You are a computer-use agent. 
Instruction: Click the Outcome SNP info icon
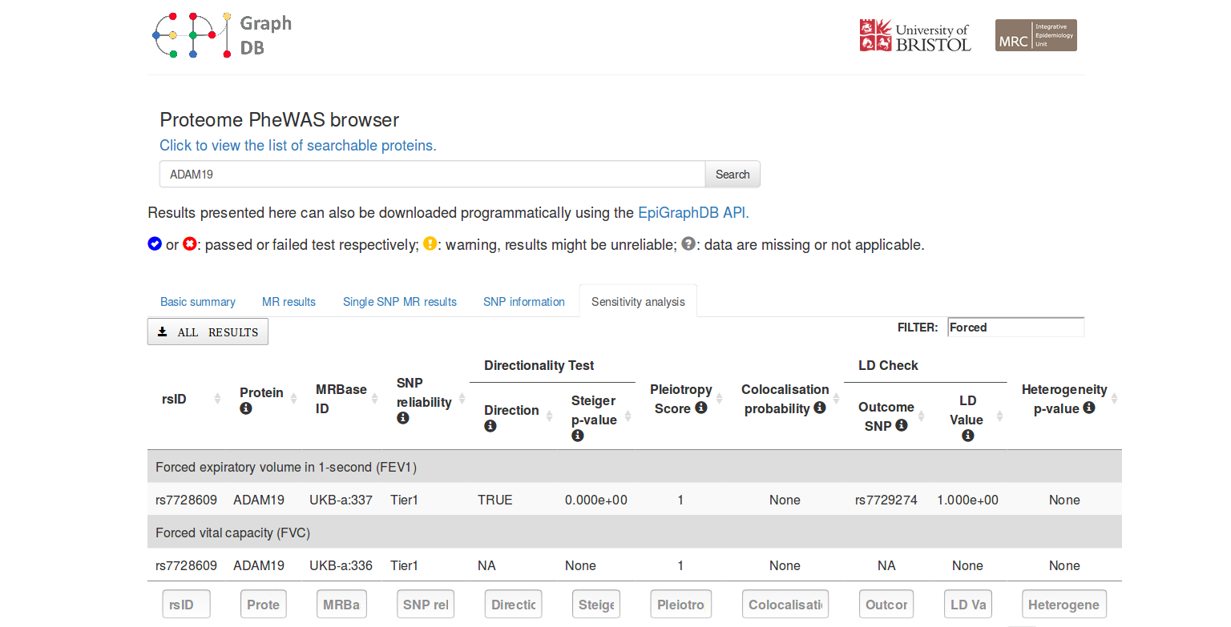tap(902, 425)
